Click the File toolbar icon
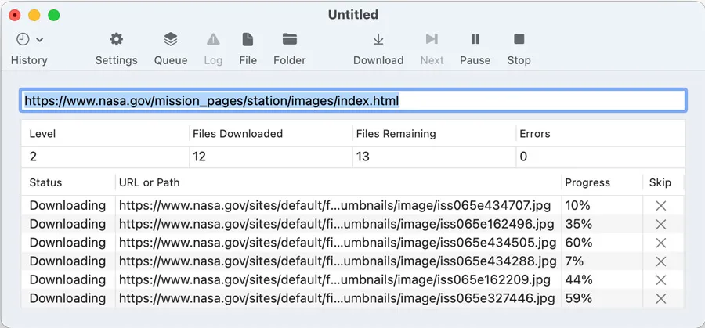Screen dimensions: 705x328 [248, 40]
